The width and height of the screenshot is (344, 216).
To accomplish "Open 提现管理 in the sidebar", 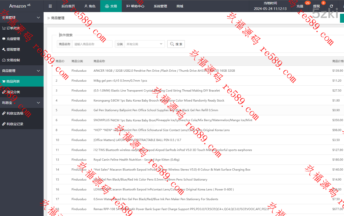I will tap(13, 49).
